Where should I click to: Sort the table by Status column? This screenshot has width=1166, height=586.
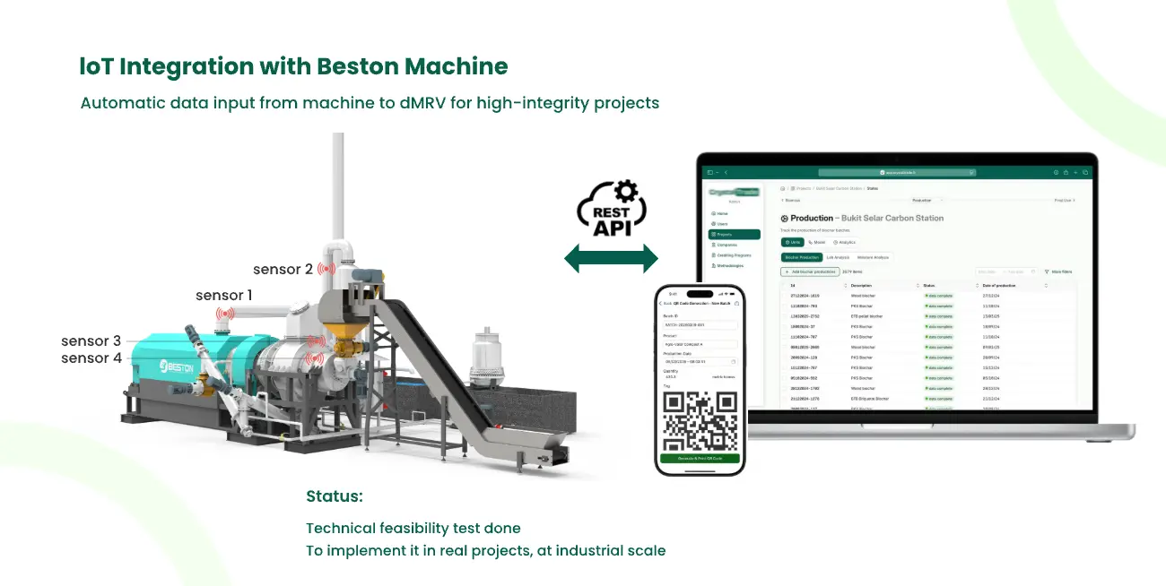click(x=977, y=286)
